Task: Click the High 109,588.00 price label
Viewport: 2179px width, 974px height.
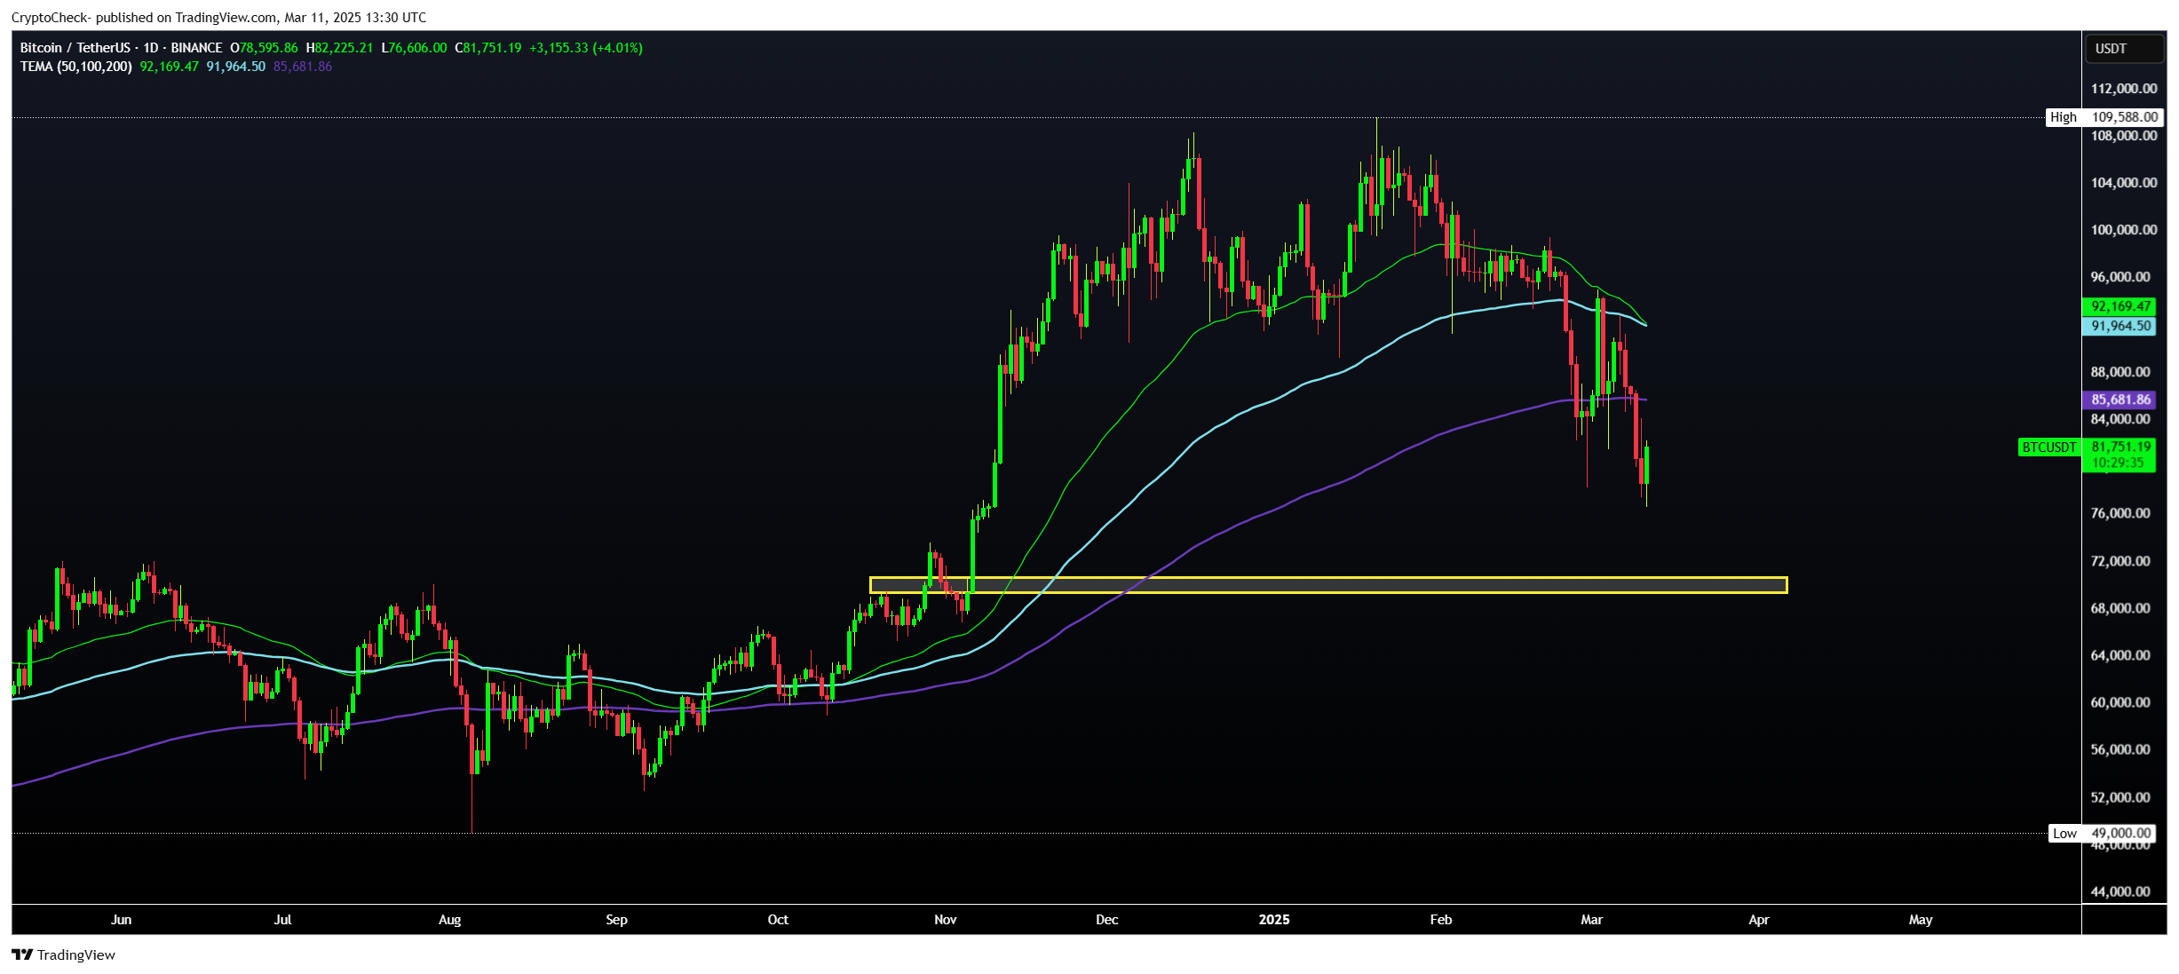Action: [x=2104, y=117]
